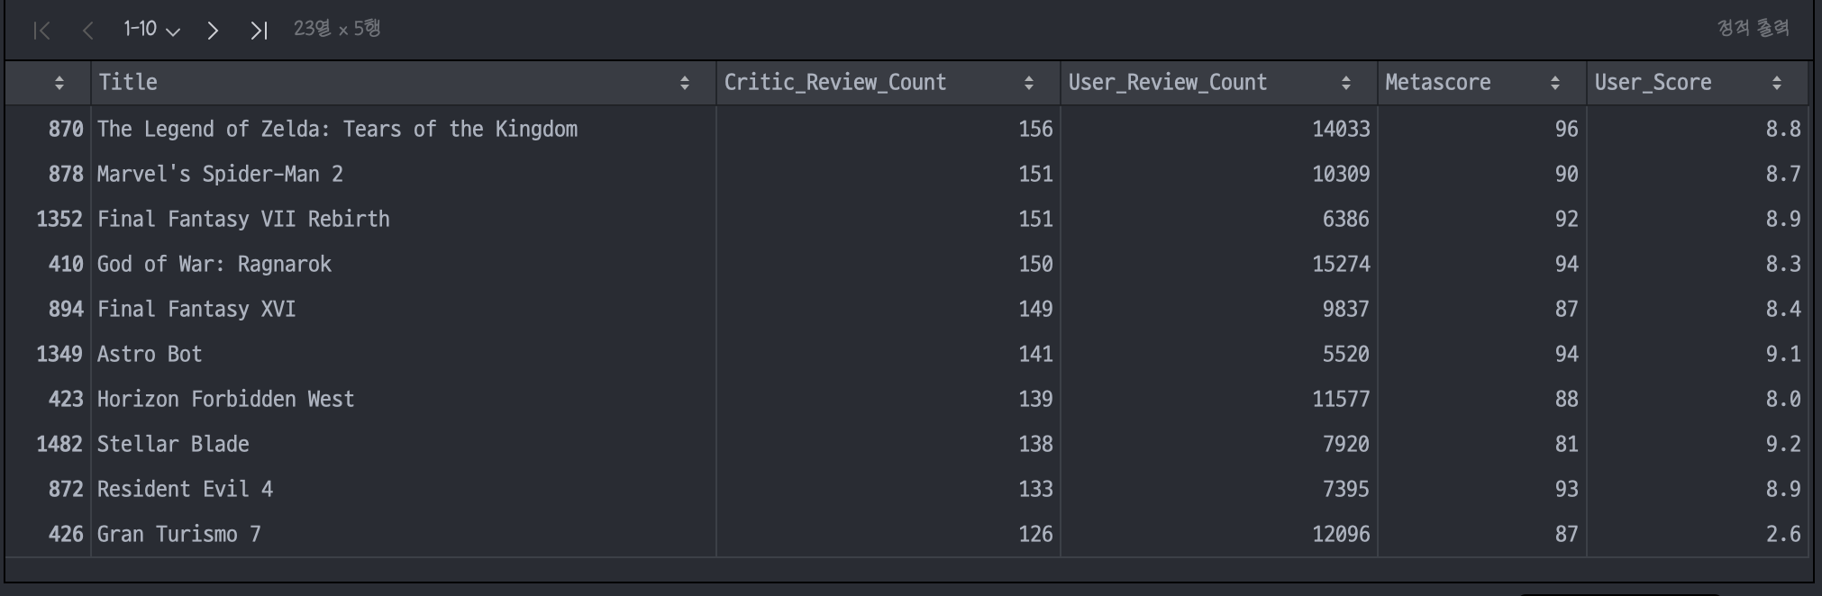Click the Critic_Review_Count header label
Screen dimensions: 1822x596
[x=835, y=83]
